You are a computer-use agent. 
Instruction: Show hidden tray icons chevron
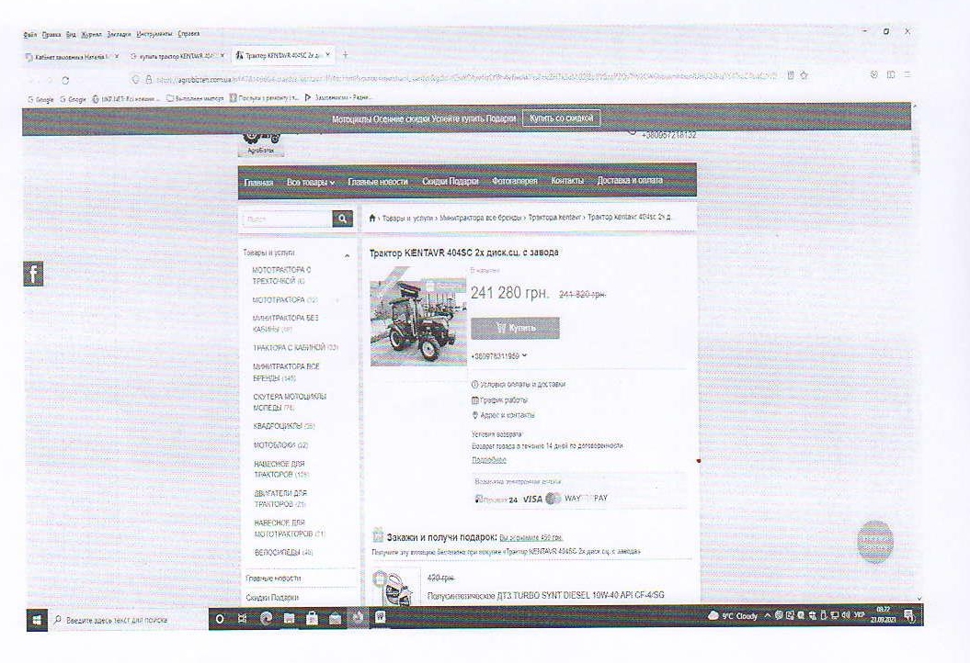coord(768,615)
